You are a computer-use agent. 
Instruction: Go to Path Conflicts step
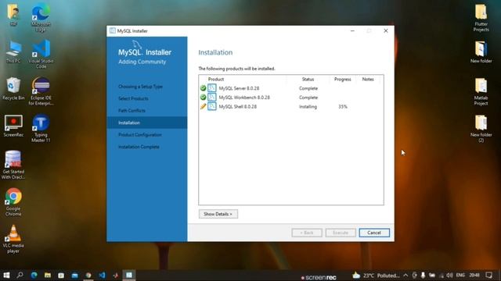click(x=132, y=111)
